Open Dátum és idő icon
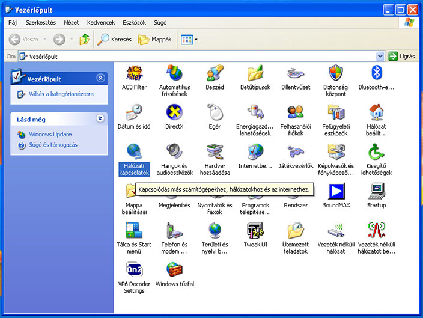423x318 pixels. tap(134, 112)
